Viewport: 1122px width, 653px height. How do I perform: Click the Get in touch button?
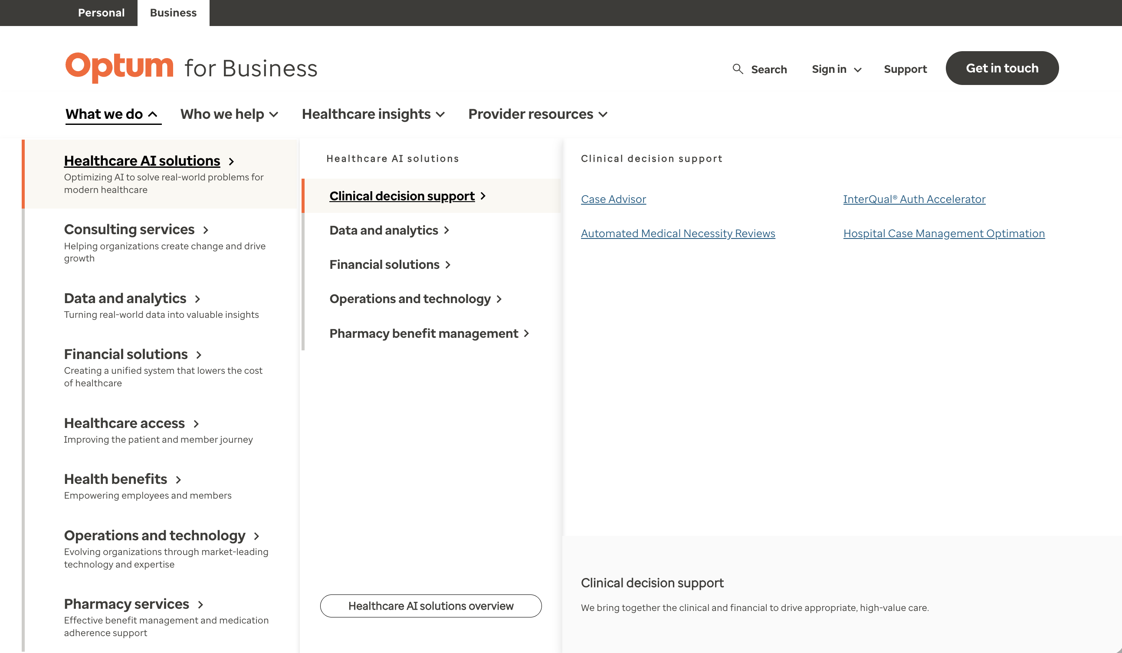pos(1002,68)
